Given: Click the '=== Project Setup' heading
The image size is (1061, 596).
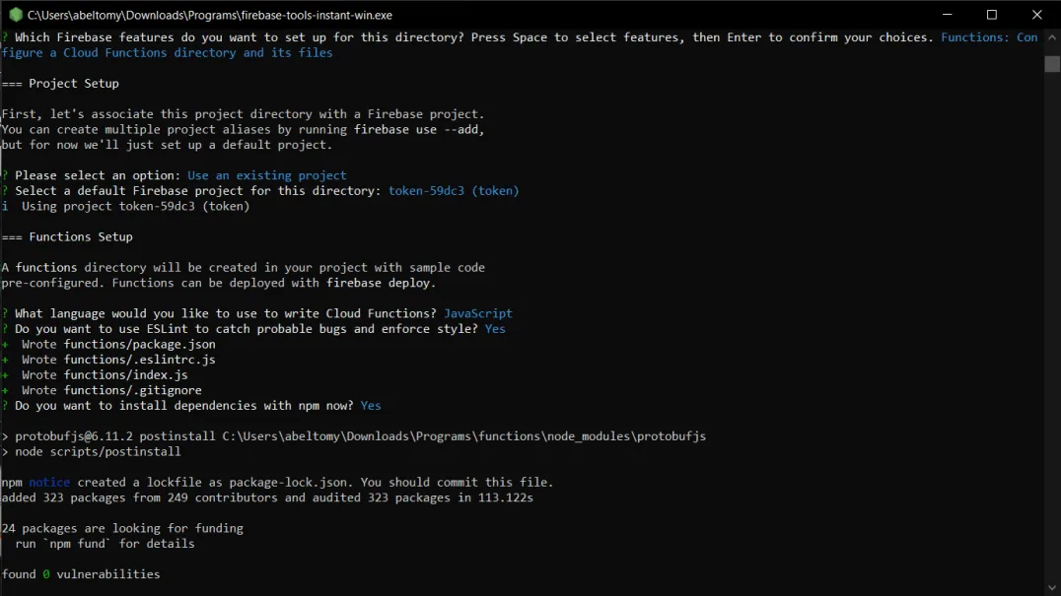Looking at the screenshot, I should 60,84.
